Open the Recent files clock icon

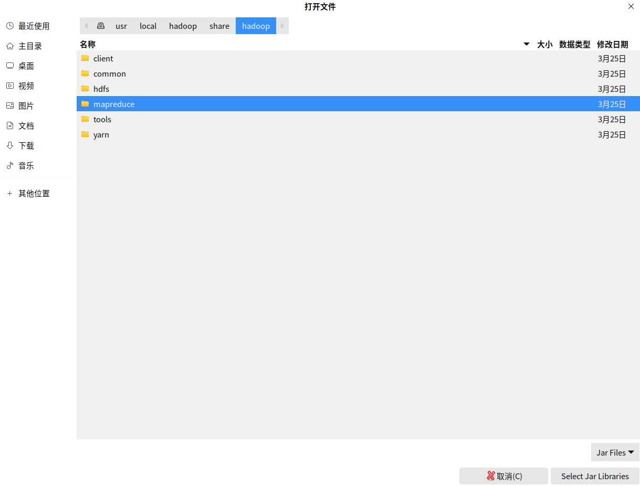[10, 26]
